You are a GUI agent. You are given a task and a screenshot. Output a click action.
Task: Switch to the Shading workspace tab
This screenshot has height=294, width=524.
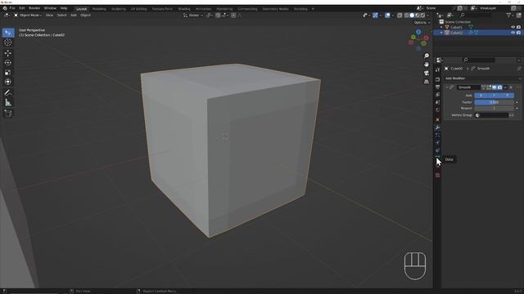[184, 9]
